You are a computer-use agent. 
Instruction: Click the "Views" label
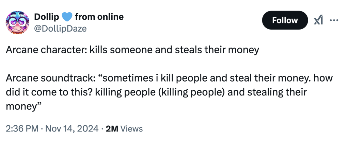[131, 129]
